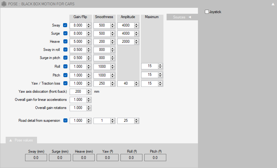This screenshot has width=277, height=168.
Task: Enable the Joystick checkbox
Action: pos(207,12)
